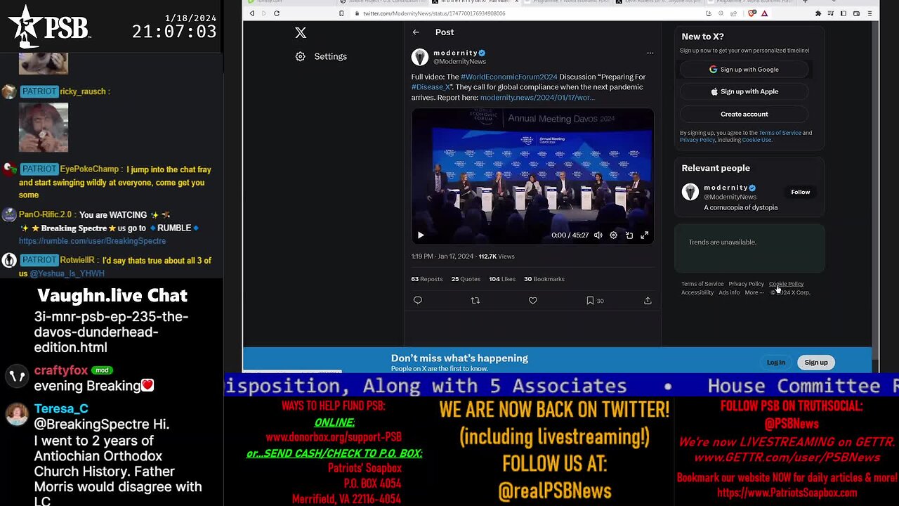Click the 112.7K Views text
Image resolution: width=899 pixels, height=506 pixels.
pos(497,257)
